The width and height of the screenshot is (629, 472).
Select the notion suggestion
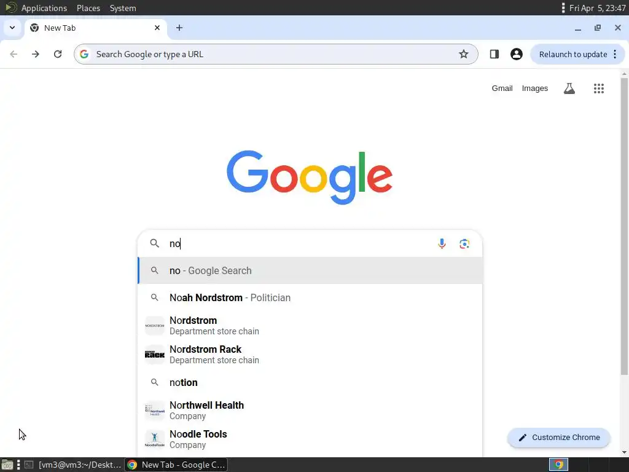click(310, 382)
